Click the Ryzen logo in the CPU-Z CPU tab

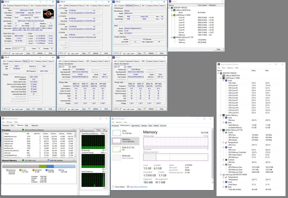click(x=48, y=14)
